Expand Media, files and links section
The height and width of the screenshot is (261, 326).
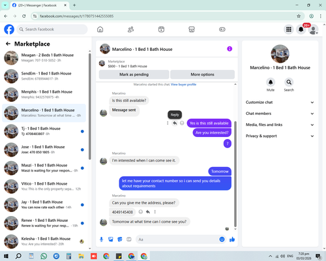pyautogui.click(x=280, y=125)
